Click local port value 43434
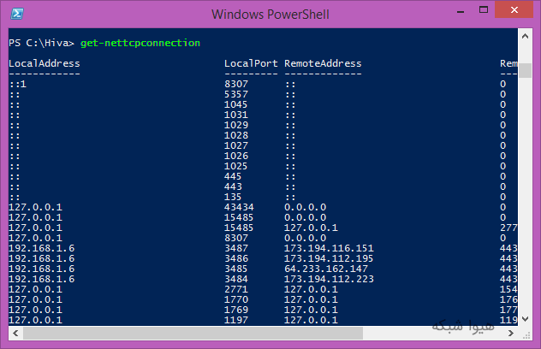The image size is (541, 349). coord(238,206)
